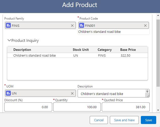
Task: Click the Save and New button
Action: pyautogui.click(x=124, y=120)
